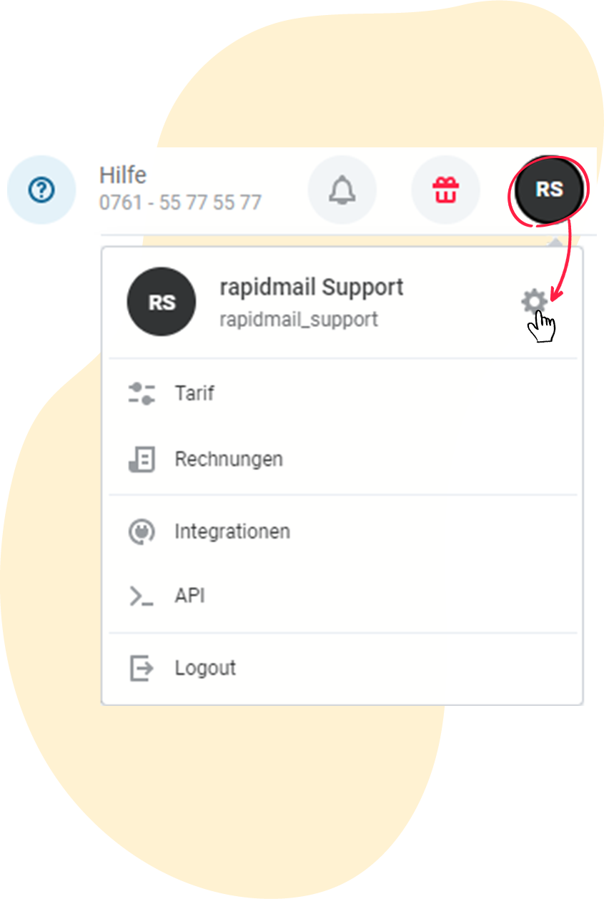Open account settings via gear icon
604x899 pixels.
(x=534, y=302)
